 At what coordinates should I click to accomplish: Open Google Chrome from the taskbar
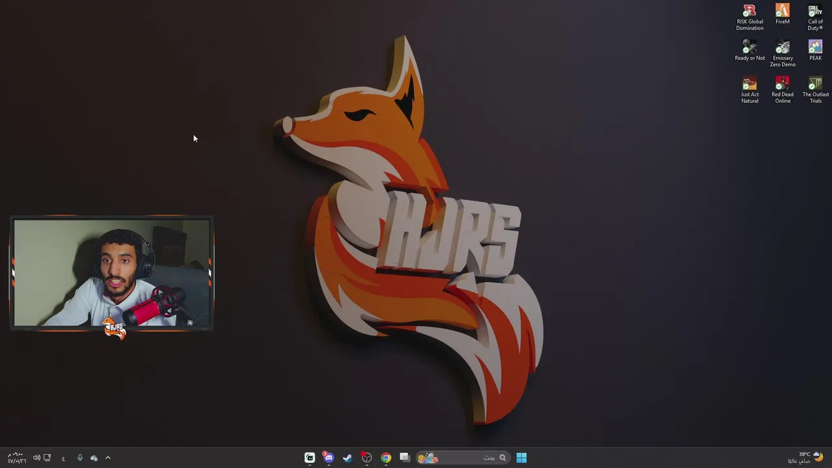386,458
